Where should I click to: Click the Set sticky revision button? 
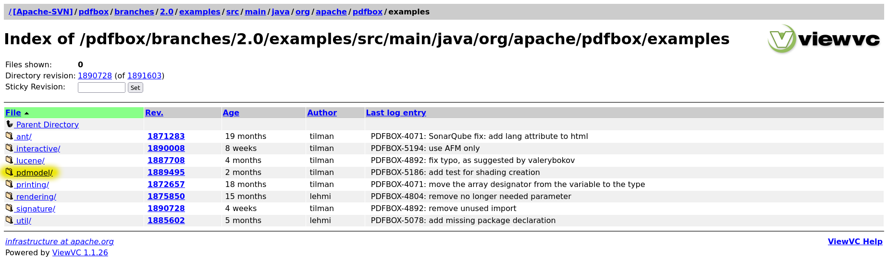point(136,87)
